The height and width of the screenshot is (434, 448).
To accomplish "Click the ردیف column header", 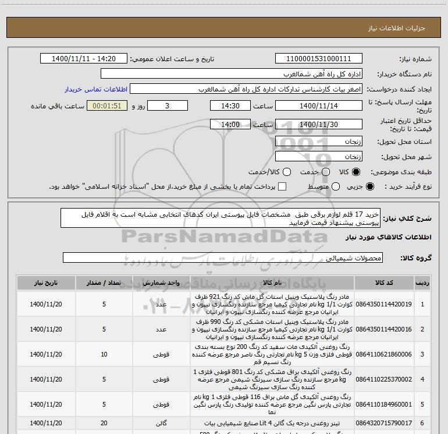I will click(422, 283).
